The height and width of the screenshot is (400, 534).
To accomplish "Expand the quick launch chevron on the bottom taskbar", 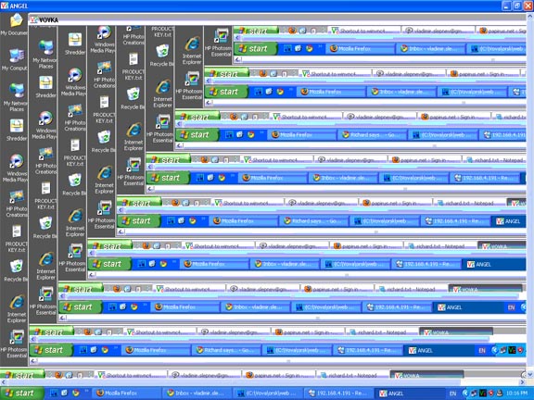I will pyautogui.click(x=86, y=391).
